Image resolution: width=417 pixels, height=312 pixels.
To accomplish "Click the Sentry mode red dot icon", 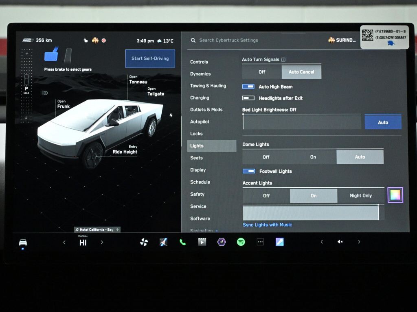I will click(104, 41).
